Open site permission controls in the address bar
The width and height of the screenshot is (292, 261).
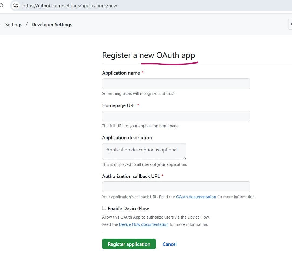(x=15, y=5)
